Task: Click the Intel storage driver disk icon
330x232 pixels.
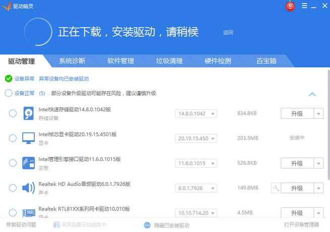Action: tap(28, 113)
